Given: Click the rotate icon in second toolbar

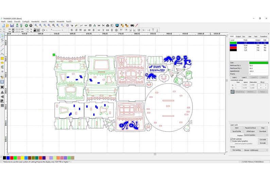Looking at the screenshot, I should (43, 30).
